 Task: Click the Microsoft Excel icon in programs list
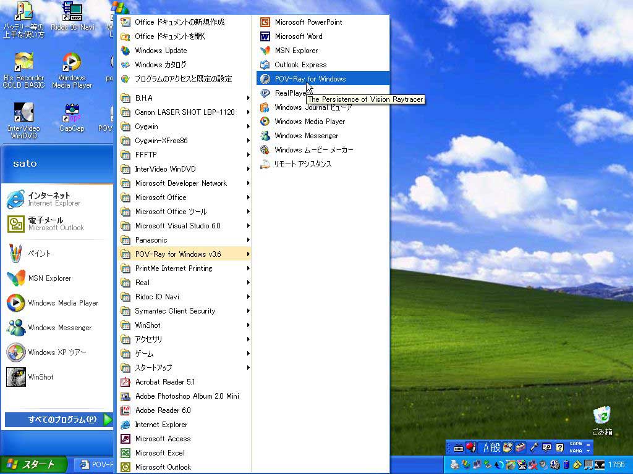[125, 453]
